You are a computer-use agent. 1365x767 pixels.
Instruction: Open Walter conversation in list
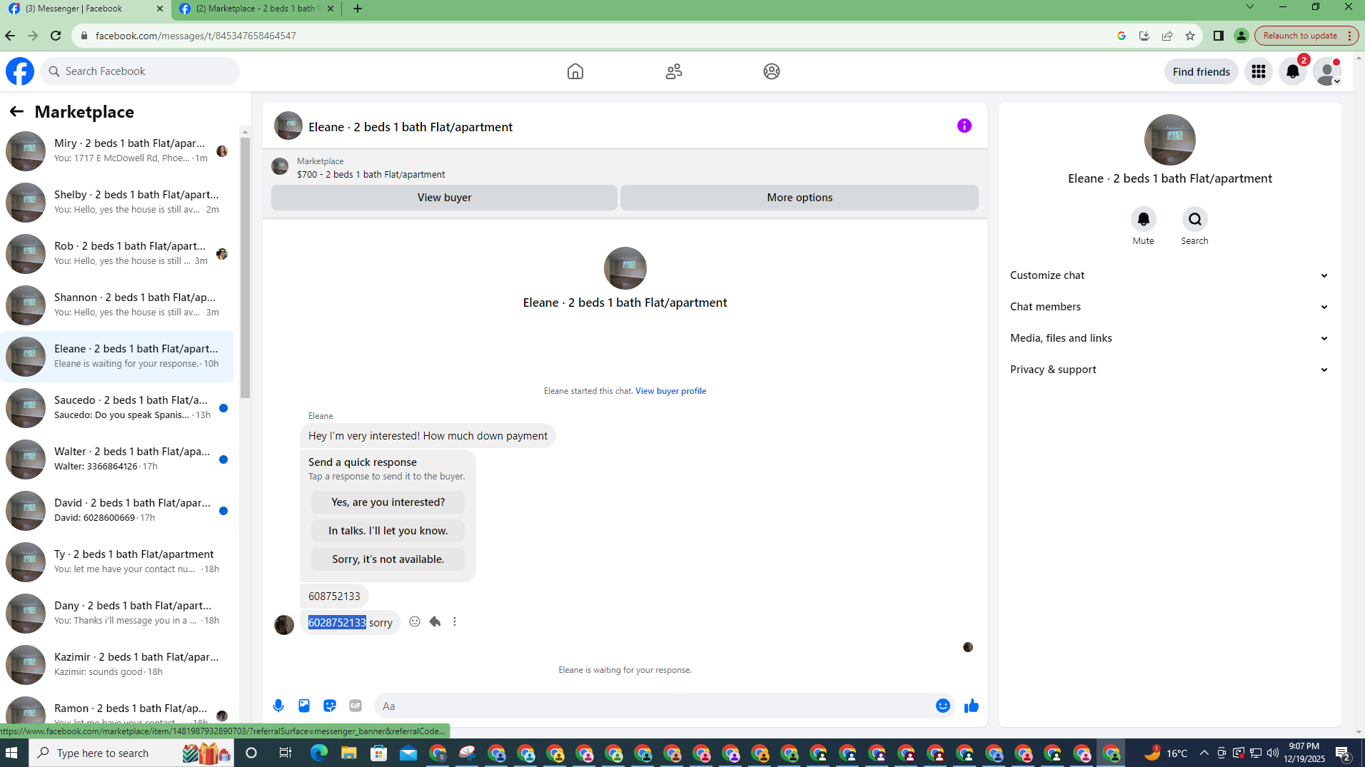[x=117, y=459]
